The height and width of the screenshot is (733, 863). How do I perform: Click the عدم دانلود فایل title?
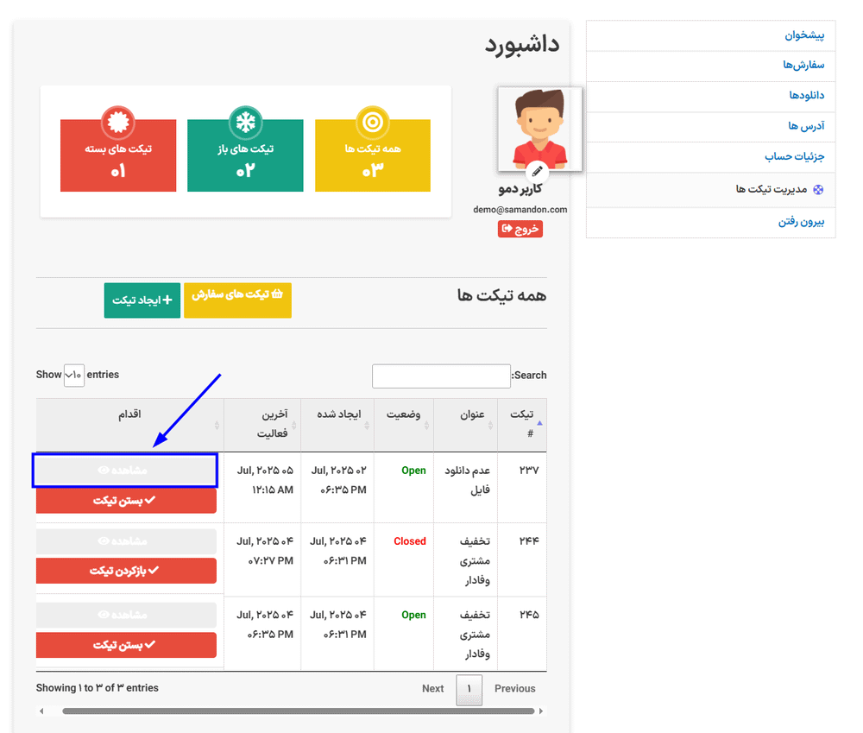tap(467, 480)
